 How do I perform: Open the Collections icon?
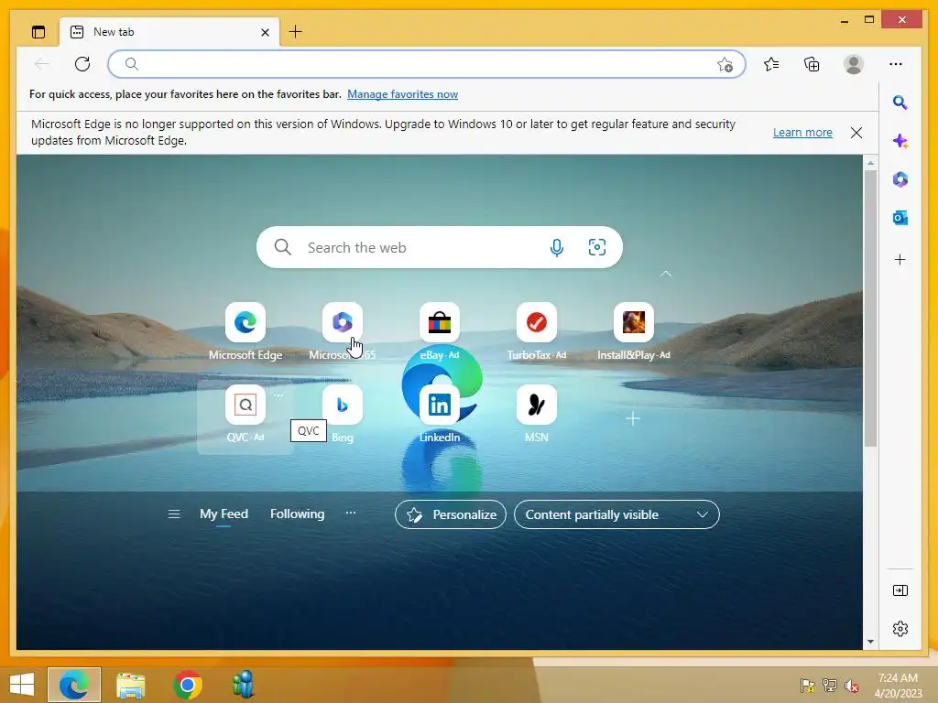click(x=812, y=64)
